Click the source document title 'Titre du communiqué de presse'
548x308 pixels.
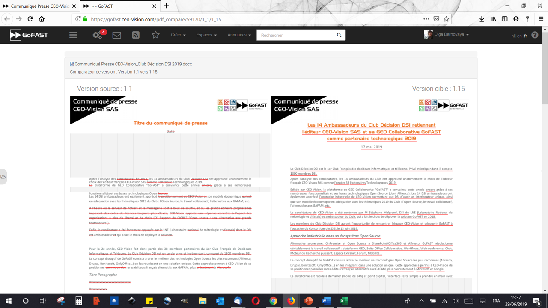point(170,123)
